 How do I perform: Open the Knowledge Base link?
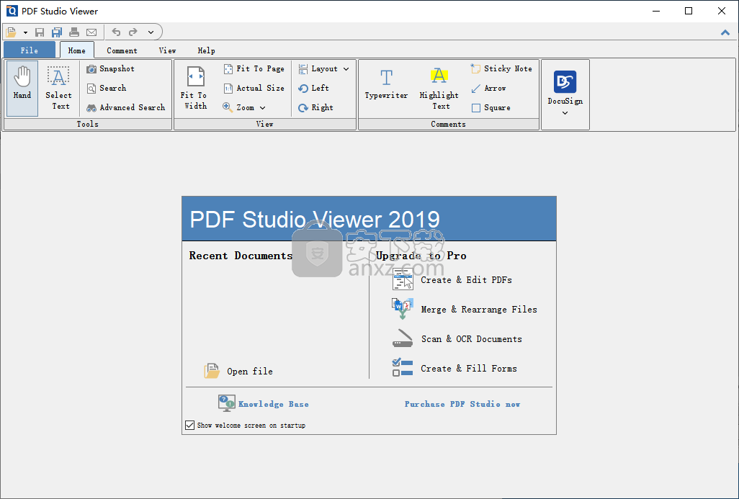pos(274,404)
